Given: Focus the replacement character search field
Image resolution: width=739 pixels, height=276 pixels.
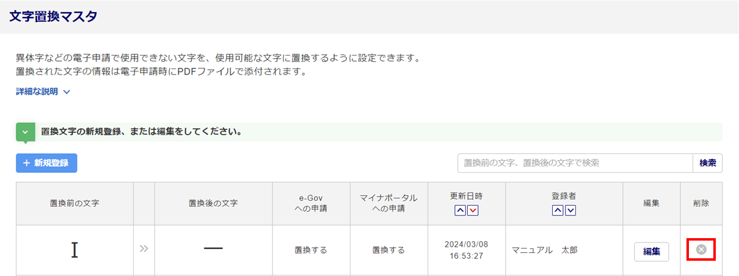Looking at the screenshot, I should pos(574,163).
